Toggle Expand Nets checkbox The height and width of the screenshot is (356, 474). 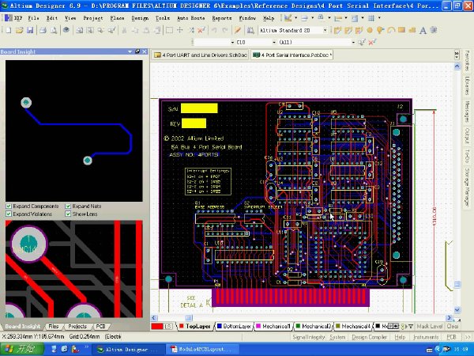(x=68, y=206)
